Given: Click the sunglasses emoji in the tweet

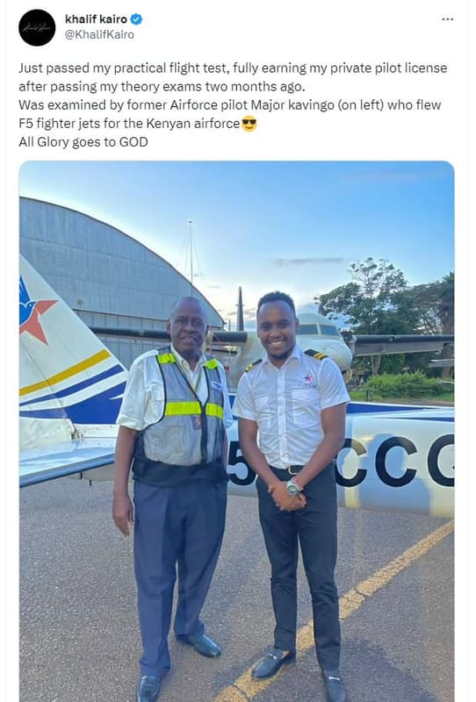Looking at the screenshot, I should click(249, 124).
